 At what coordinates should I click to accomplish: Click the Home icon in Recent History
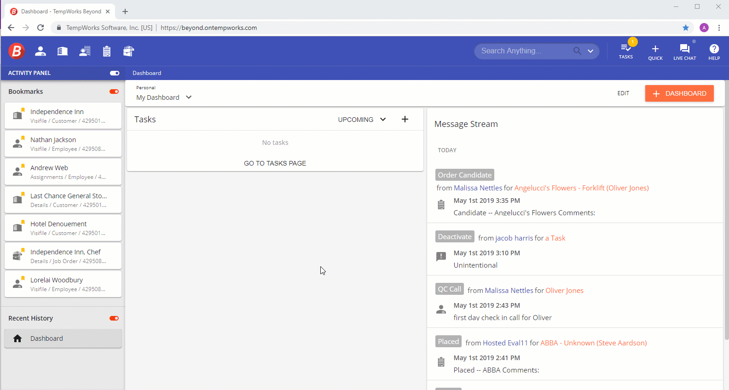[x=17, y=338]
